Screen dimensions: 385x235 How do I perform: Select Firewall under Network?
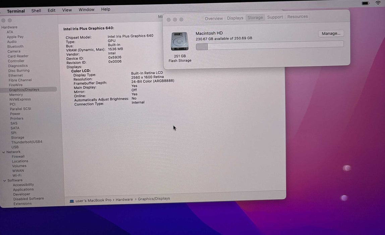click(x=18, y=156)
